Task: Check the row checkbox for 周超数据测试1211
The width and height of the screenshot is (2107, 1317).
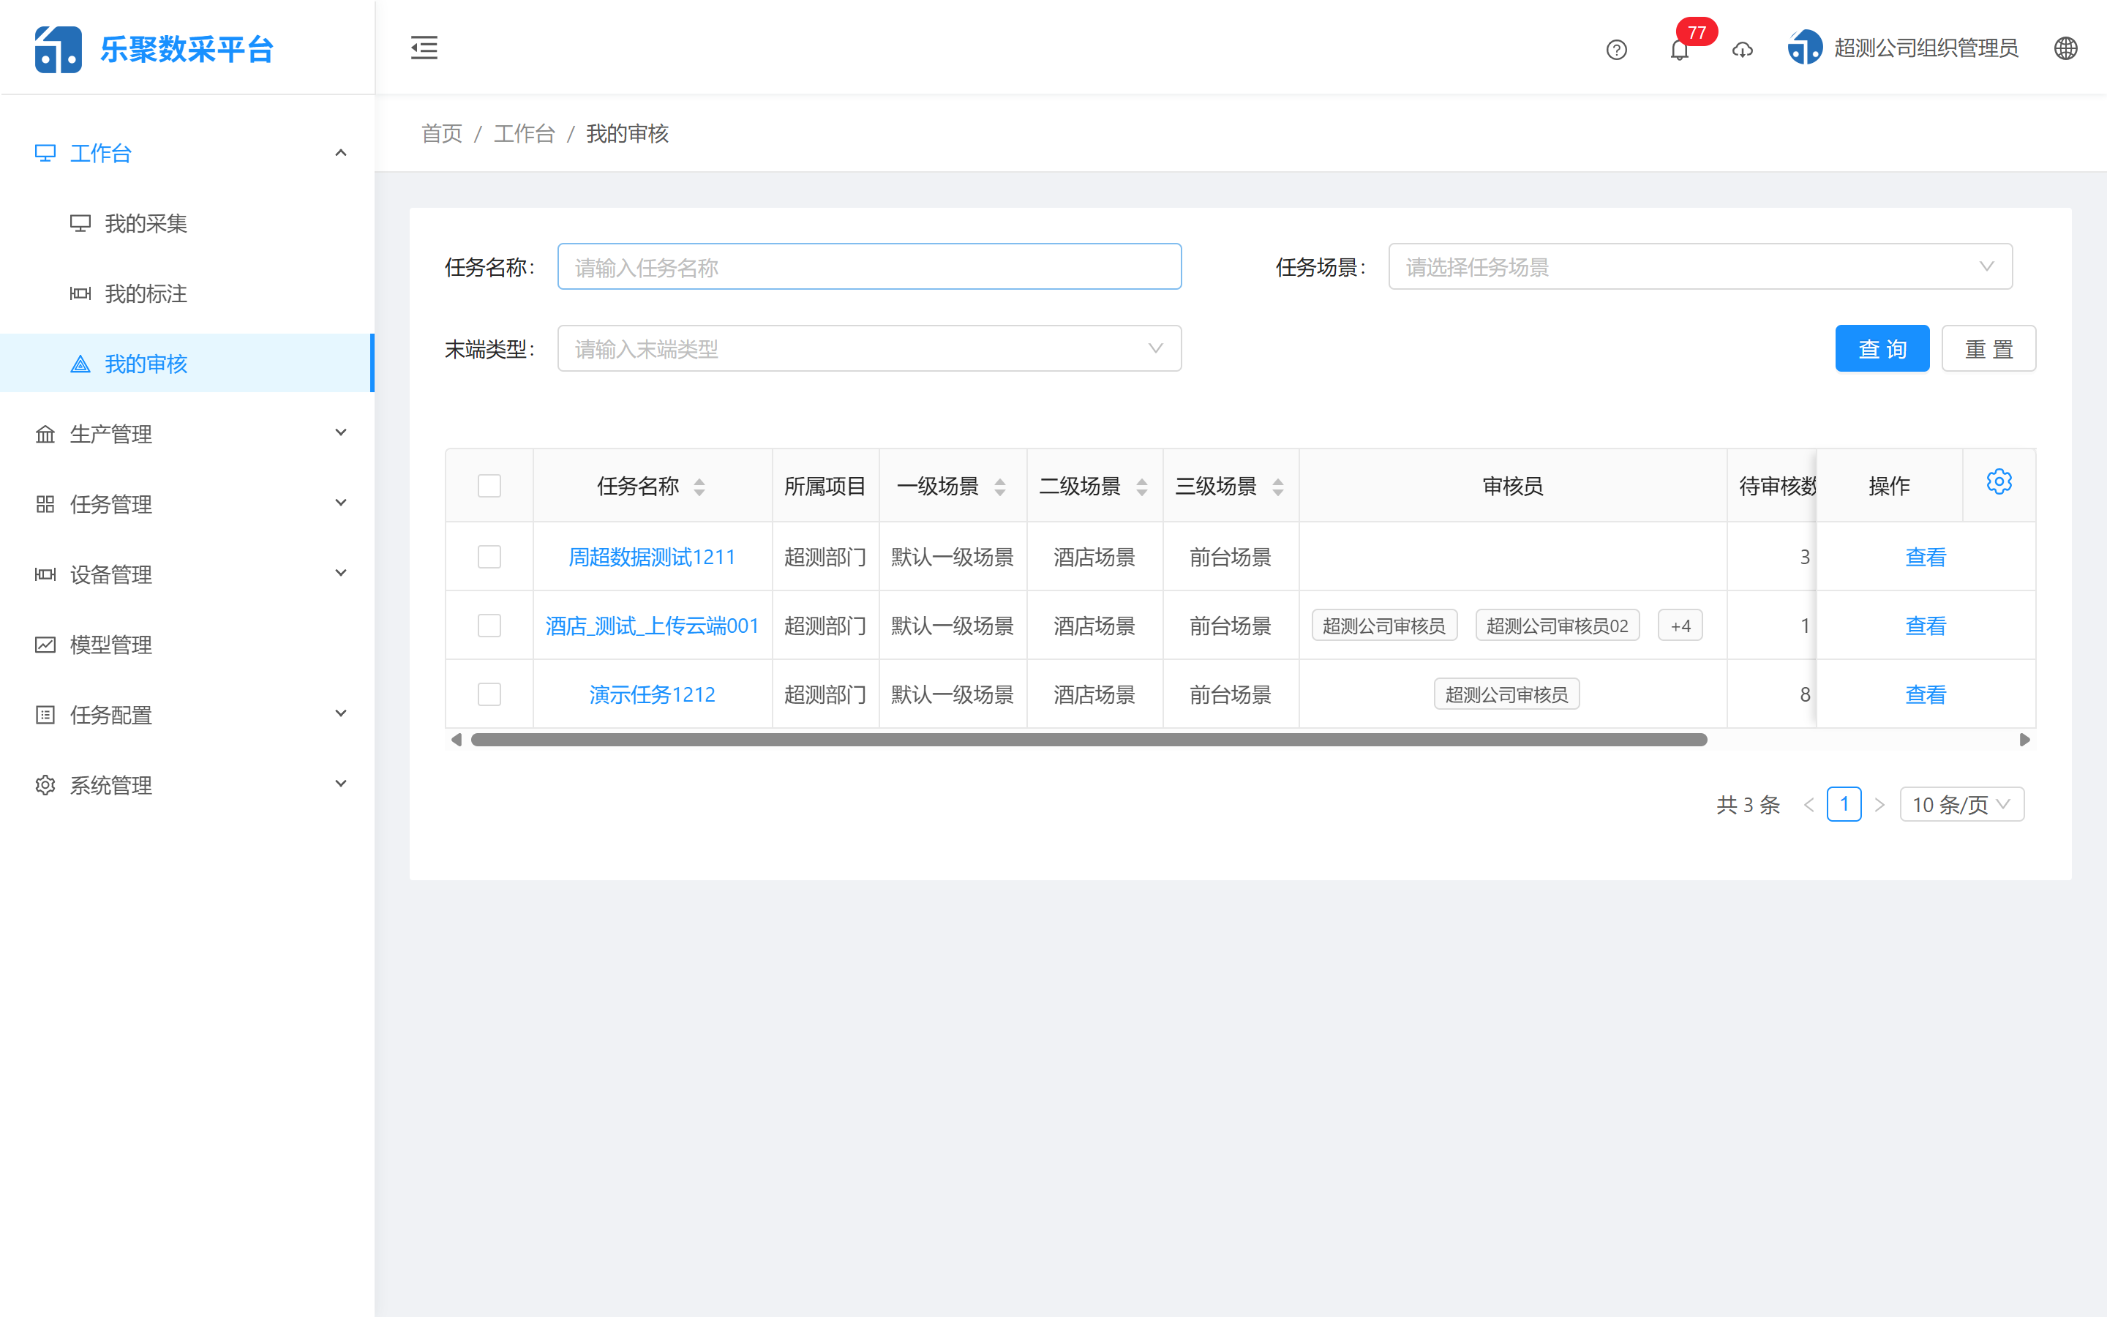Action: [x=489, y=557]
